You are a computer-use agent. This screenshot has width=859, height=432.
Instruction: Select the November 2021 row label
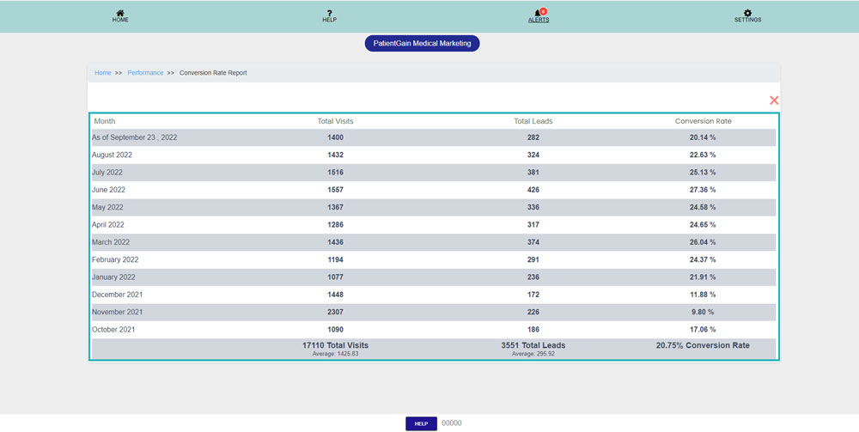click(117, 313)
